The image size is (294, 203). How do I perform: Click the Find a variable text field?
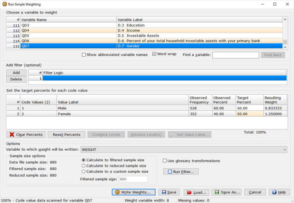pyautogui.click(x=236, y=55)
